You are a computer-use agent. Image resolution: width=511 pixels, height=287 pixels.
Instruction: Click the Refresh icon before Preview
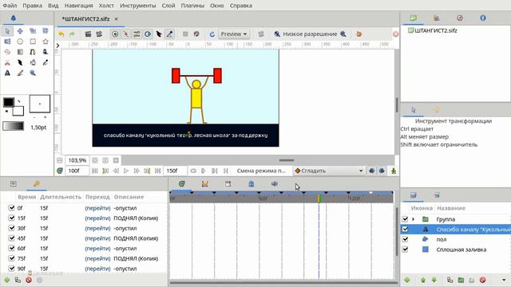212,34
